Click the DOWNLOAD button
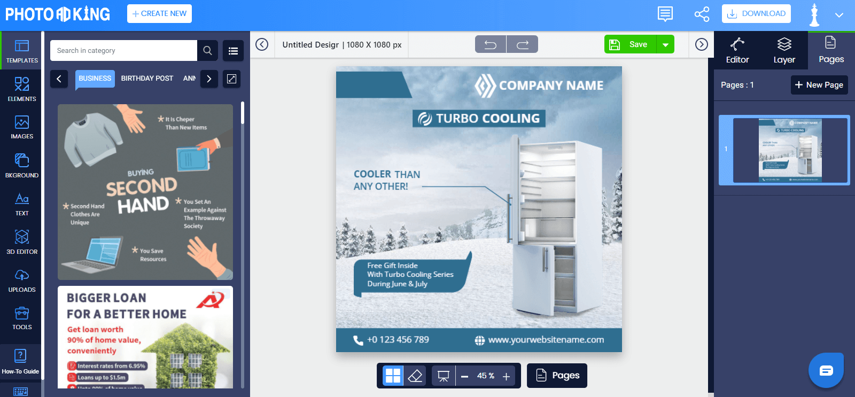Image resolution: width=855 pixels, height=397 pixels. click(x=756, y=14)
